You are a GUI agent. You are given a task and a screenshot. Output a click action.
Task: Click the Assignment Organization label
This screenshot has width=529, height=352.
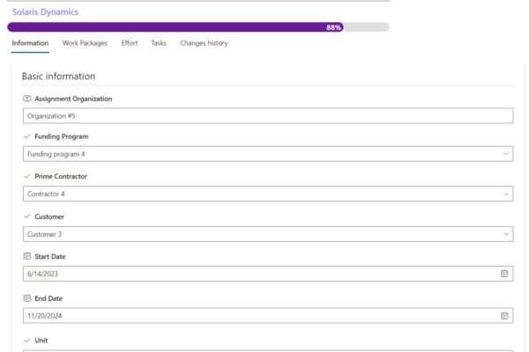pyautogui.click(x=73, y=99)
